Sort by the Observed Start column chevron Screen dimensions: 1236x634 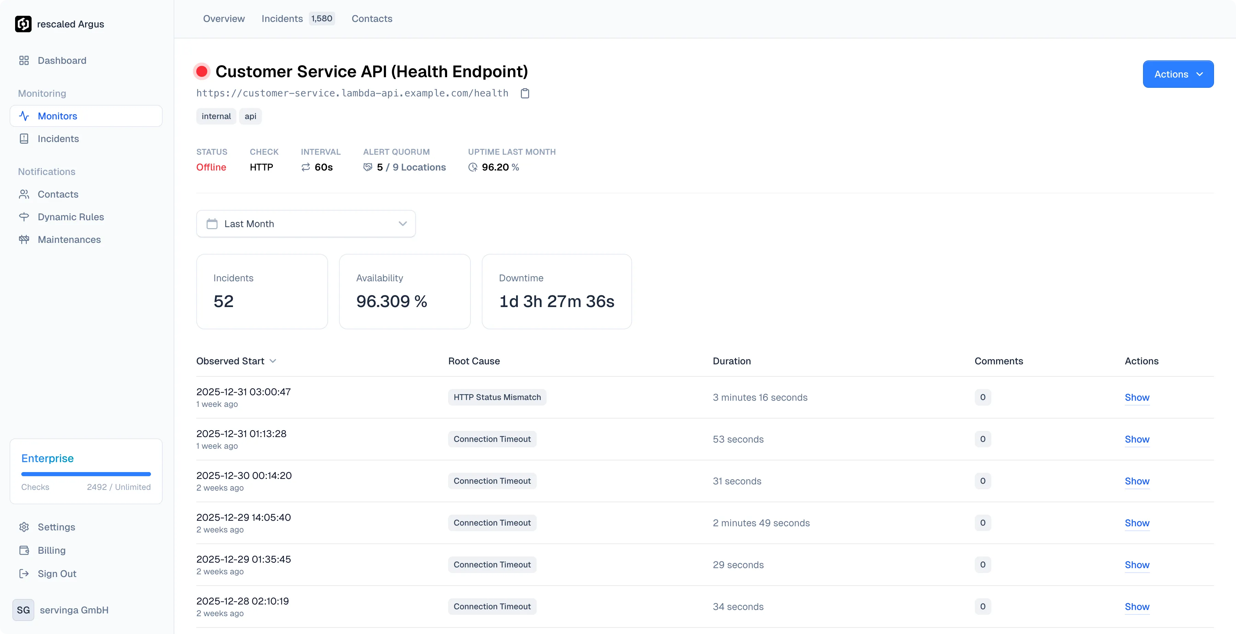coord(273,361)
